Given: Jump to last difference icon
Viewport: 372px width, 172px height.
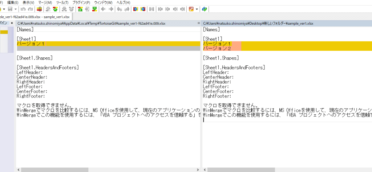Looking at the screenshot, I should pyautogui.click(x=95, y=9).
